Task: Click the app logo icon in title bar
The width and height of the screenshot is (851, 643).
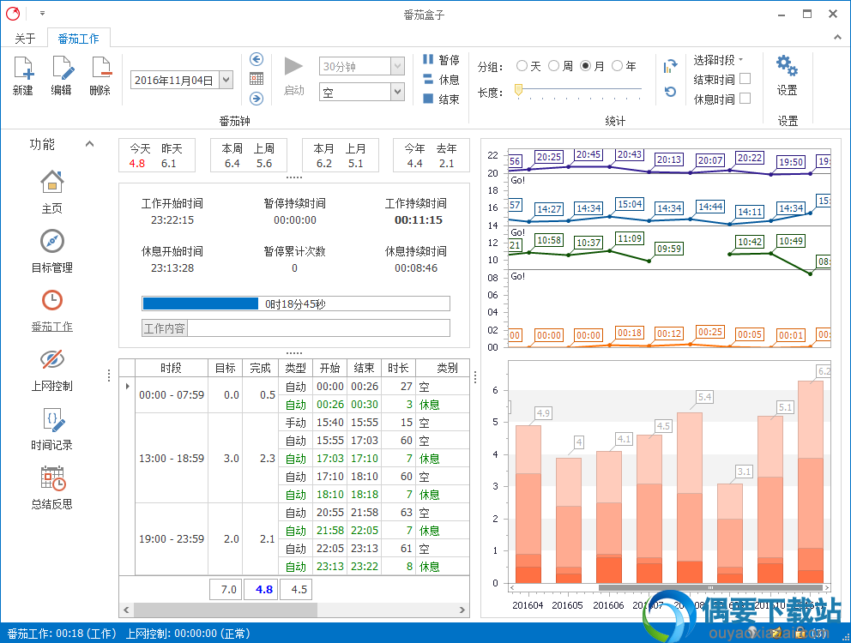Action: [x=13, y=14]
